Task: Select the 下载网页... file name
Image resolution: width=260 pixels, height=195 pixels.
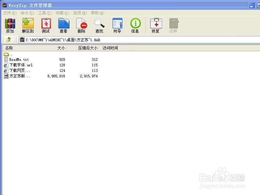Action: (19, 71)
